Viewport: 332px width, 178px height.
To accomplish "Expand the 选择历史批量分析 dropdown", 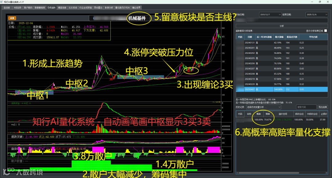I will click(263, 107).
